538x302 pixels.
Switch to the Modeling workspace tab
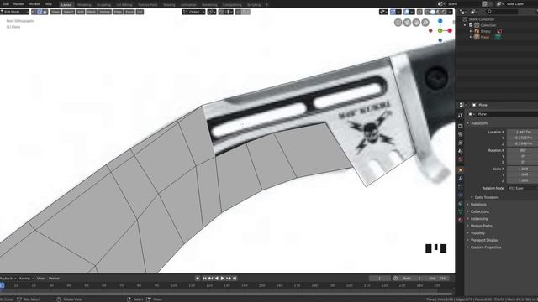84,5
